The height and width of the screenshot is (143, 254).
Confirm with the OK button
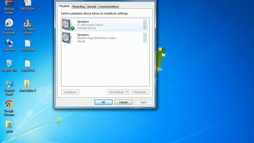pyautogui.click(x=103, y=102)
